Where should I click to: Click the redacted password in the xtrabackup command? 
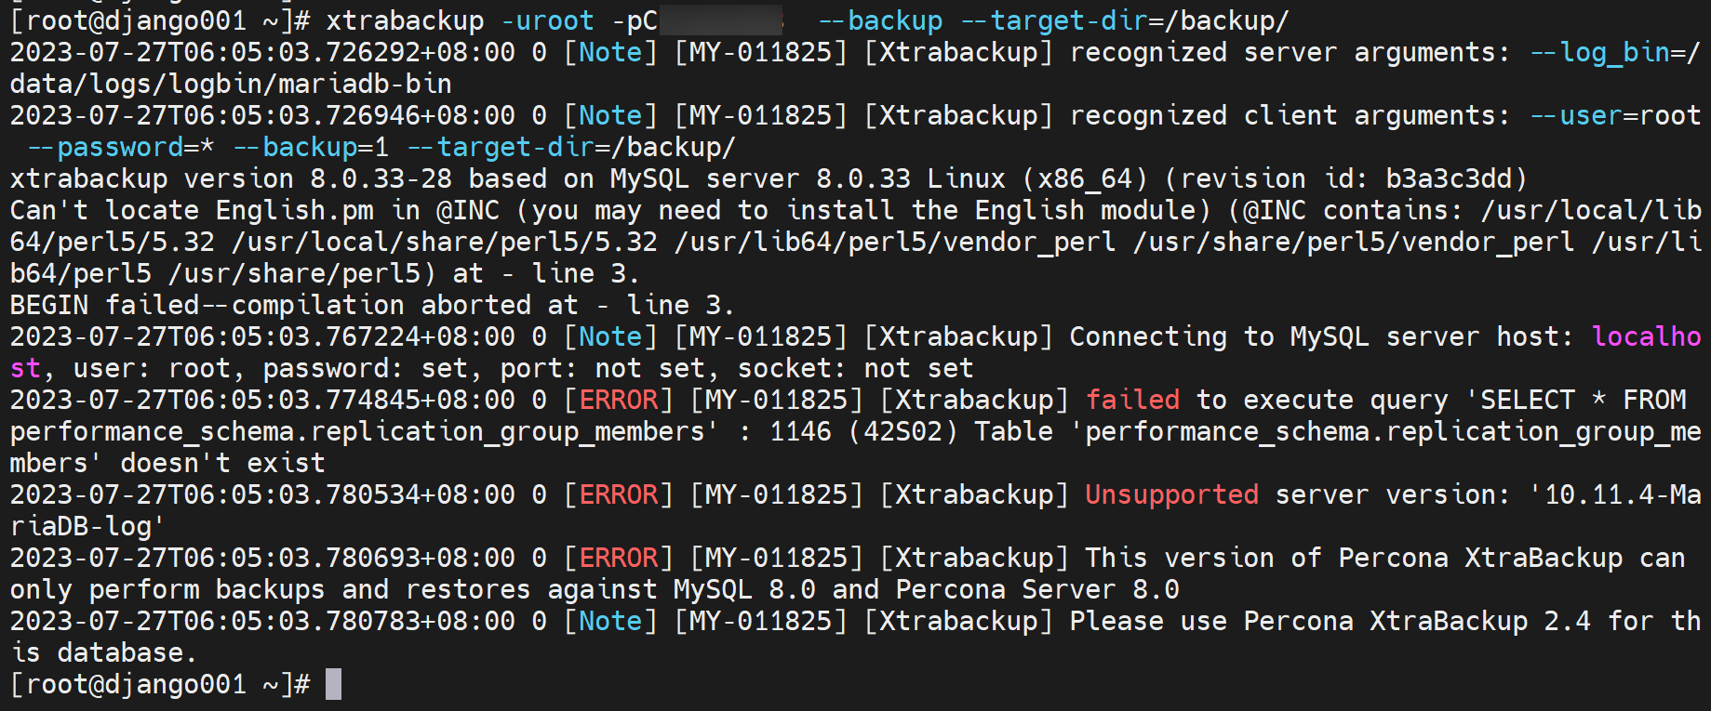point(719,20)
